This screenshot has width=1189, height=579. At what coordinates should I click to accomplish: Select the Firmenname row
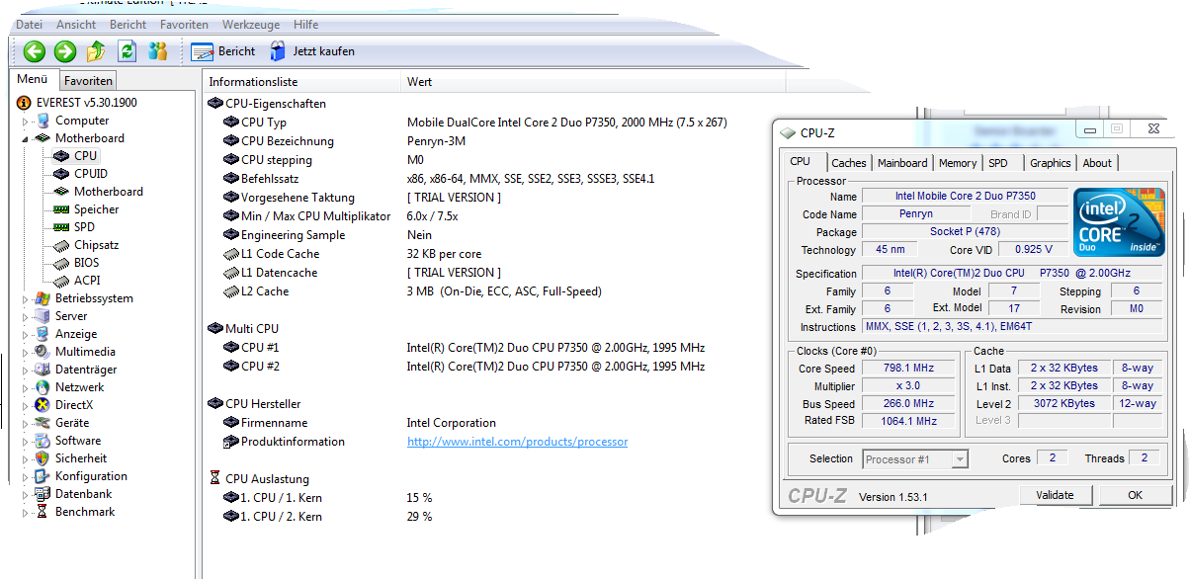coord(360,423)
